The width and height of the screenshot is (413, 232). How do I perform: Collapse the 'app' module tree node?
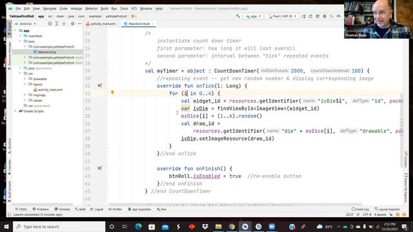point(15,30)
